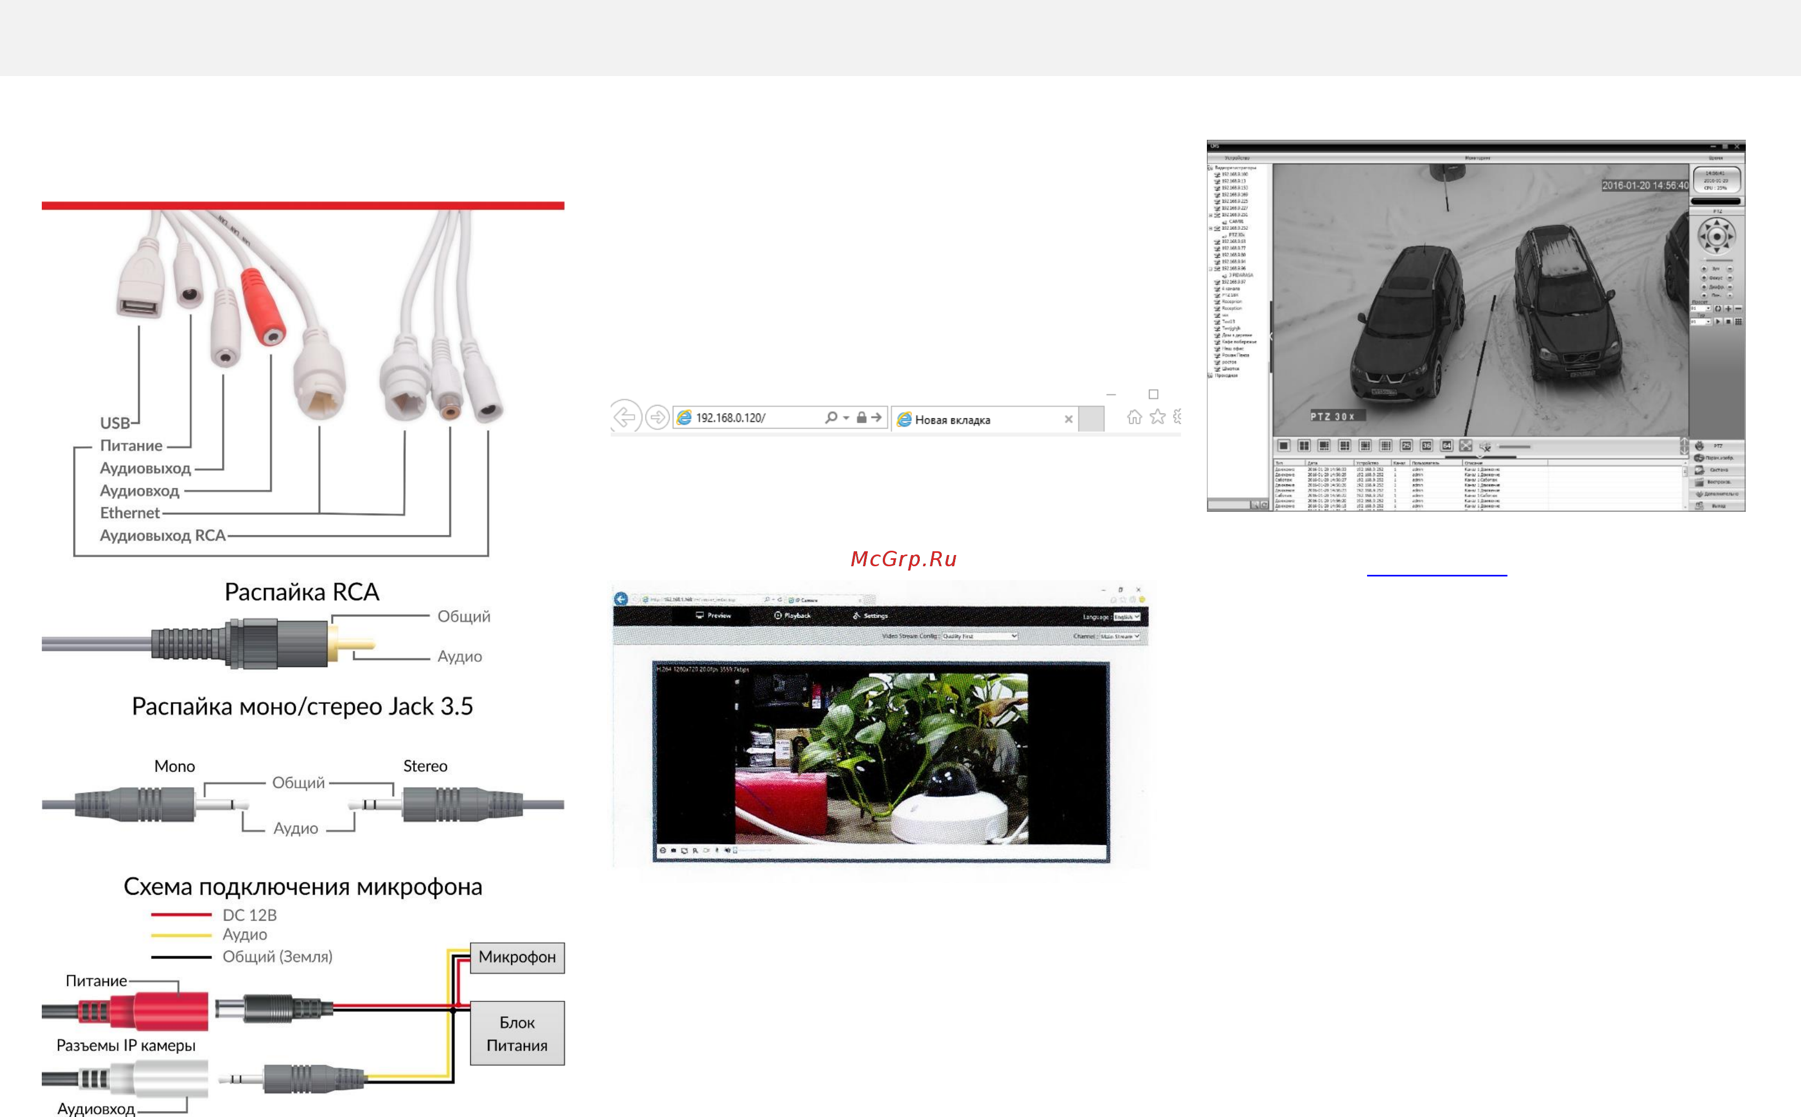Click the speaker icon under camera preview
1801x1117 pixels.
point(727,850)
